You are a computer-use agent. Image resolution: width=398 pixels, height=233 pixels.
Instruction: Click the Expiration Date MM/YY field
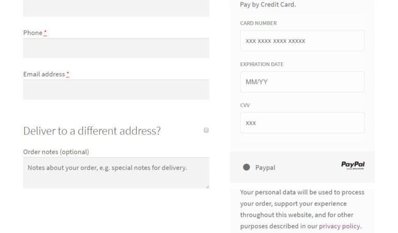302,82
